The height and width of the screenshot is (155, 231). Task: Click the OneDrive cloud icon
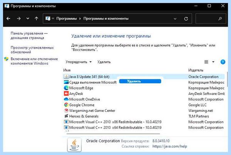click(66, 99)
